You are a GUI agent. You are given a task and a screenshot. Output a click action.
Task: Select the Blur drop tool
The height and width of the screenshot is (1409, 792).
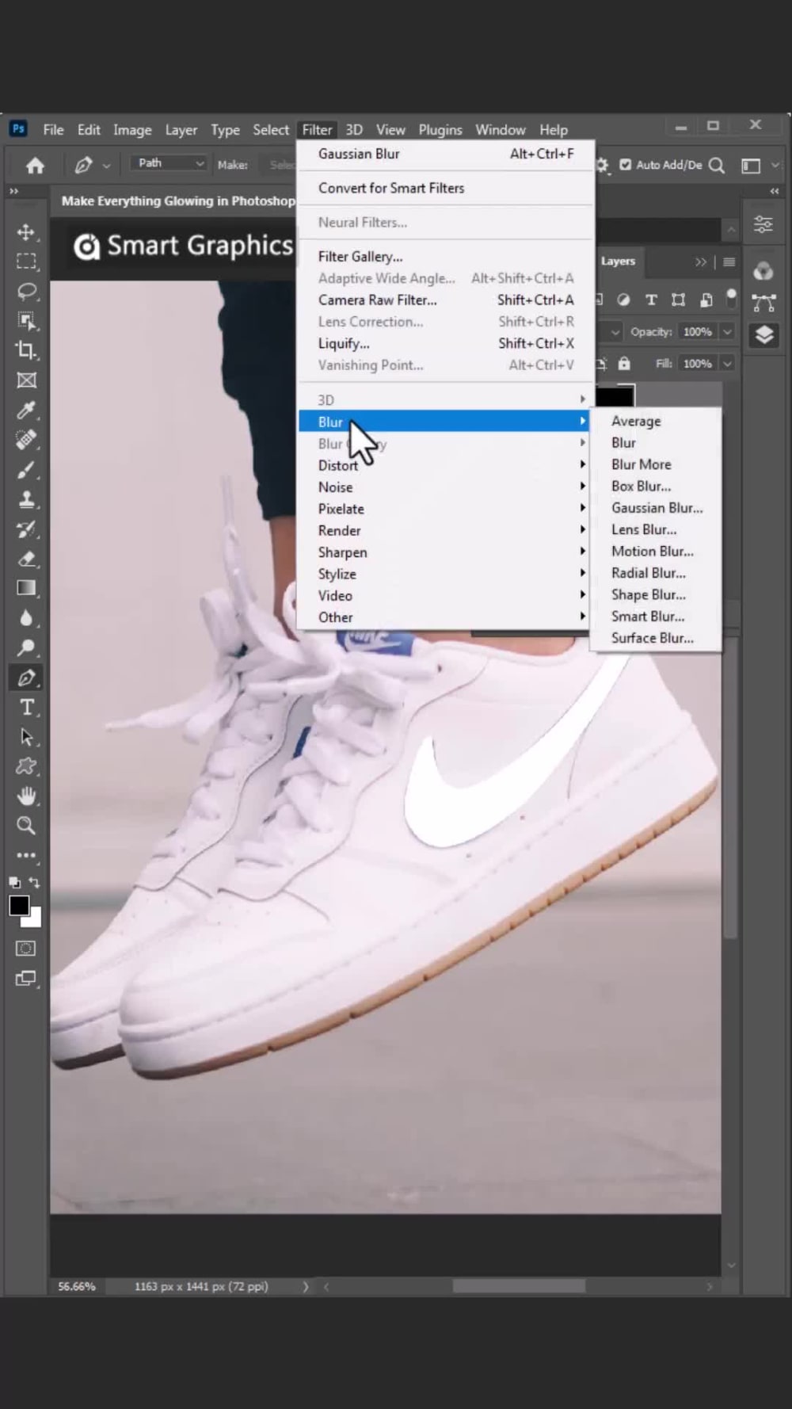pos(26,618)
